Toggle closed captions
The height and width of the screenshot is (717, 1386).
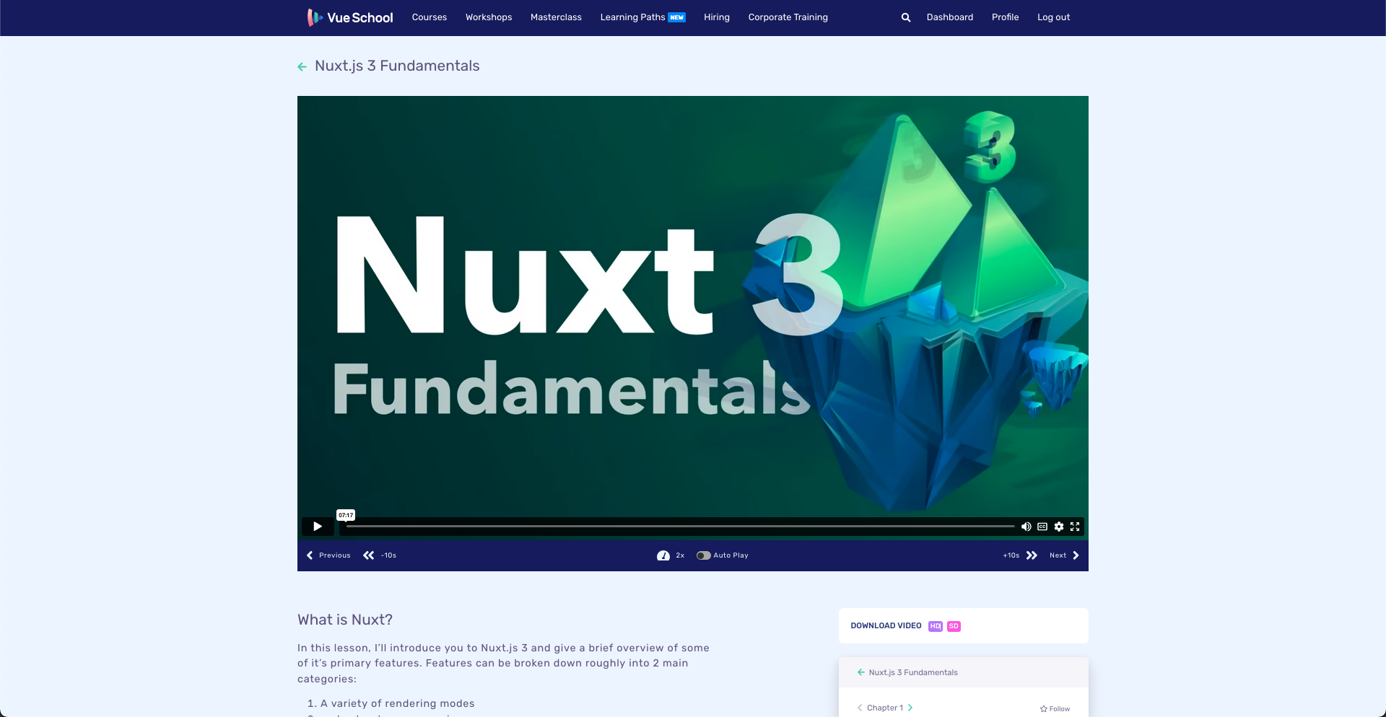1042,527
